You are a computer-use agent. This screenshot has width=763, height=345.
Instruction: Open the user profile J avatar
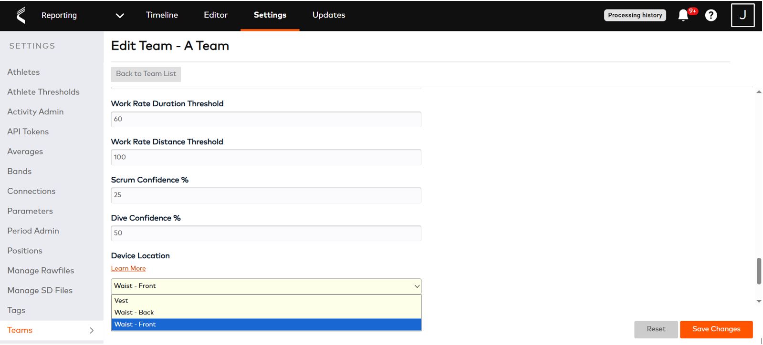[x=742, y=15]
